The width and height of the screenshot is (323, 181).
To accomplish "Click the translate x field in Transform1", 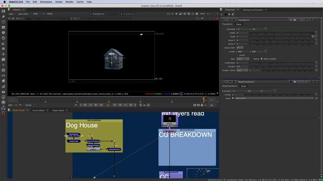I will coord(243,29).
